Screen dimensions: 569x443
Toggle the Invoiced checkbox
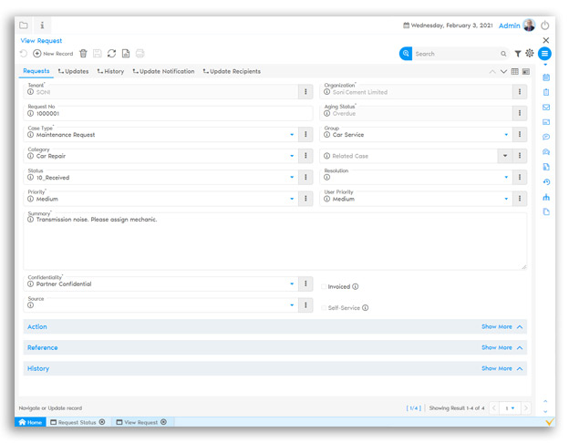point(324,286)
